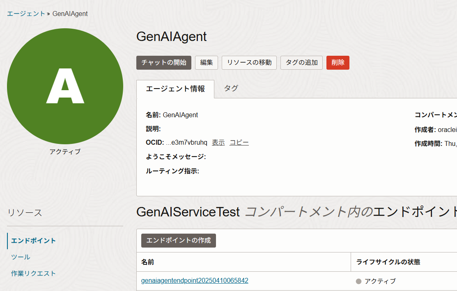Copy the OCID with コピー link

[x=239, y=143]
